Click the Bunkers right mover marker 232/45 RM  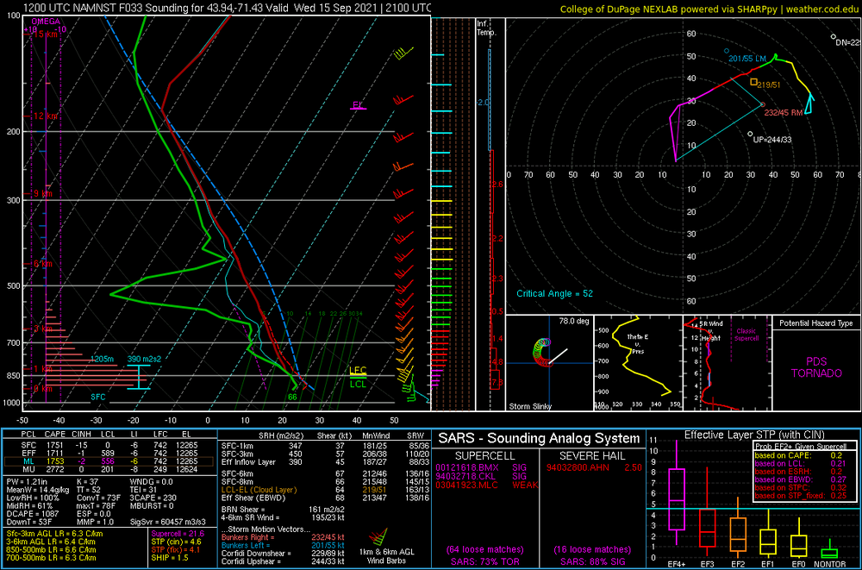(762, 105)
